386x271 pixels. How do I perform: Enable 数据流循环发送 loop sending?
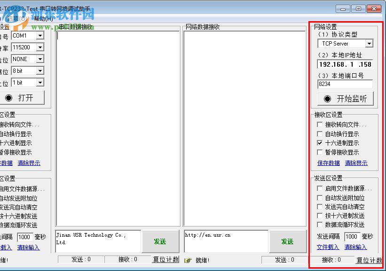pos(319,225)
